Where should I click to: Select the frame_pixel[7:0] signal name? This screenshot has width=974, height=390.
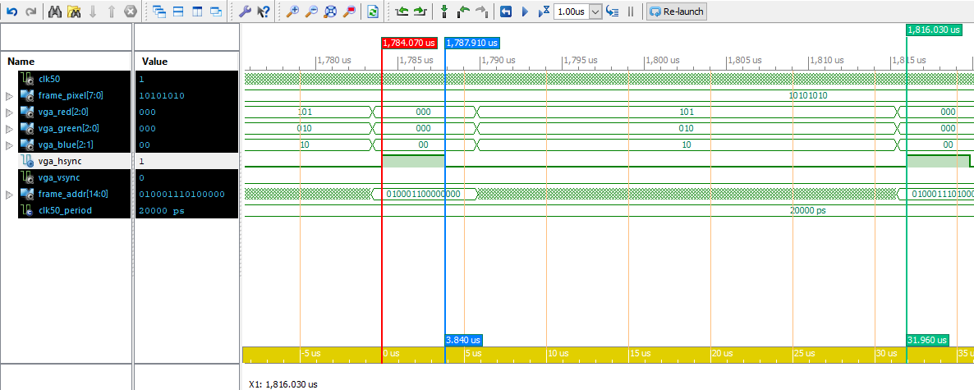point(70,95)
